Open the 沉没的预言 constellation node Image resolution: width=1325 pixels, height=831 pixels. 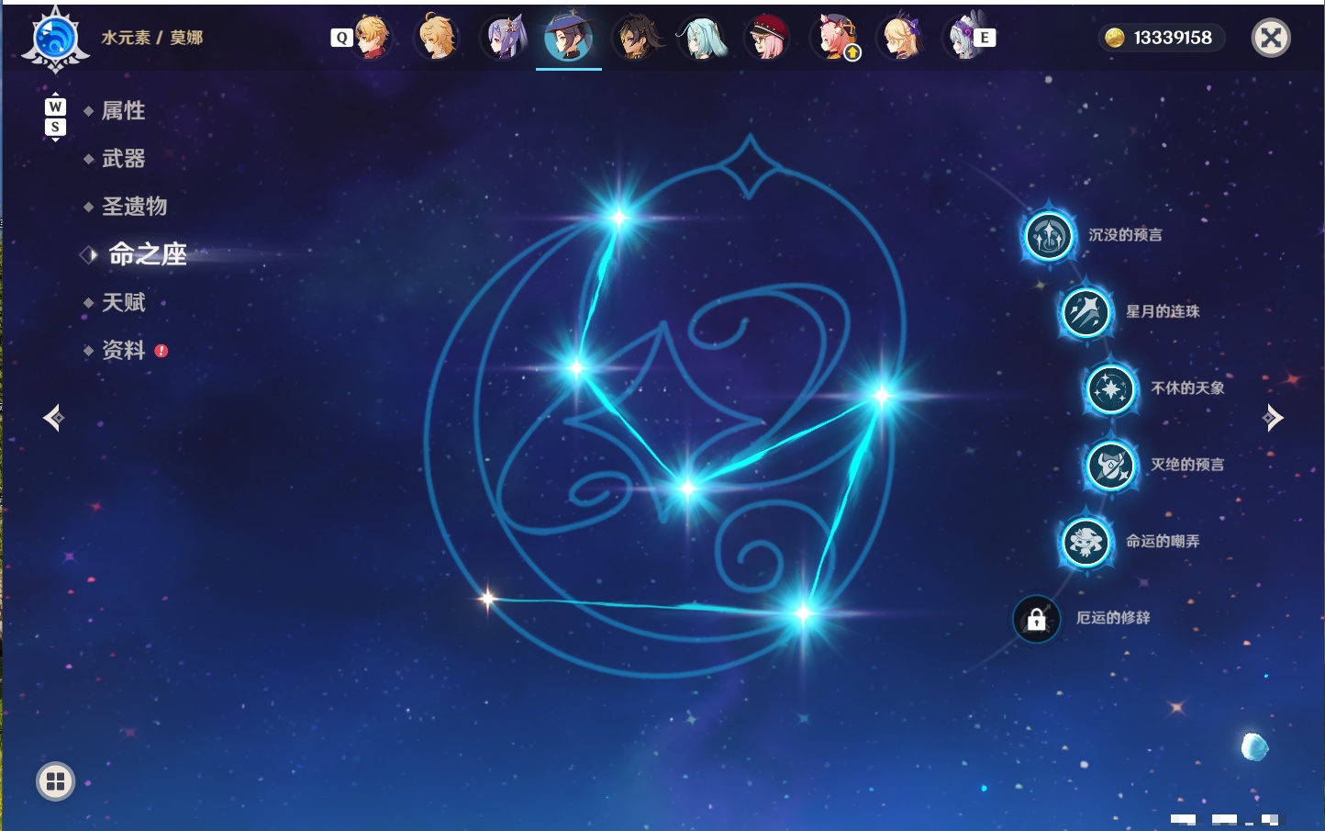click(x=1048, y=236)
